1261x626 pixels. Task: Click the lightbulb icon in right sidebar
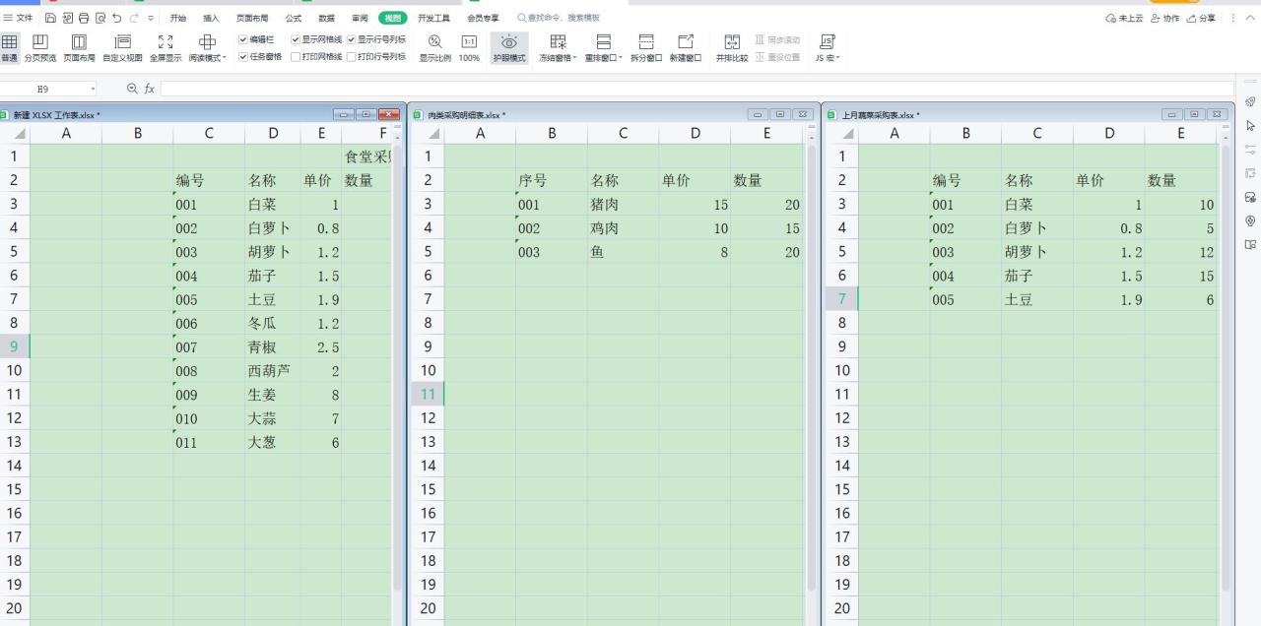(x=1250, y=220)
